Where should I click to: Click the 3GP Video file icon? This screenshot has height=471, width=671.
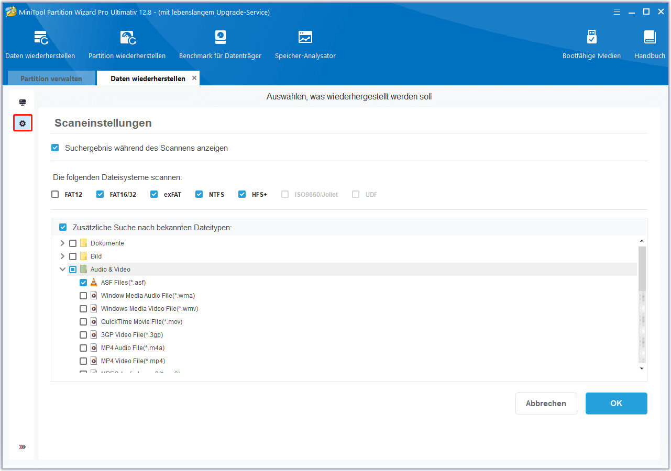[94, 335]
